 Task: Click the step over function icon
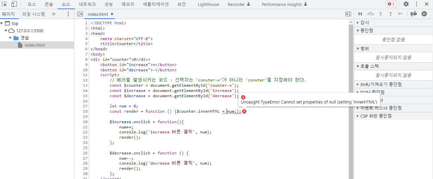[x=370, y=14]
